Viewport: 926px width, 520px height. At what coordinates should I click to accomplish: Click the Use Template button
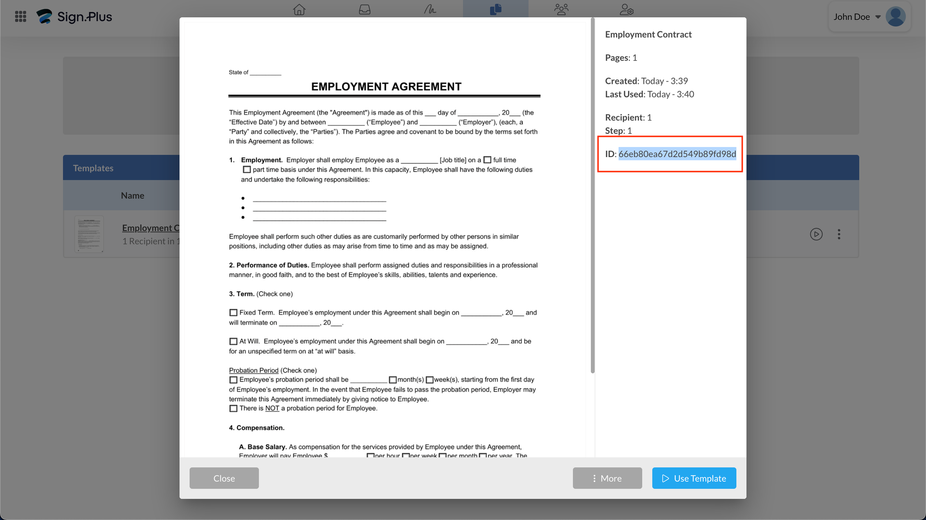click(x=694, y=478)
